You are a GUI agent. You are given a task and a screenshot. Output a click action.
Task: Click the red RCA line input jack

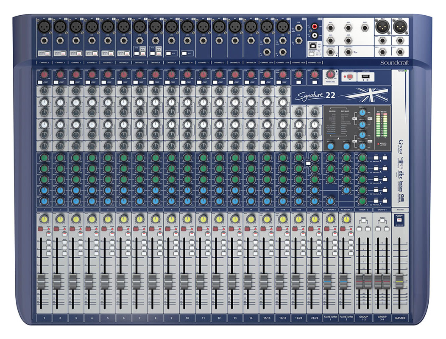click(314, 27)
